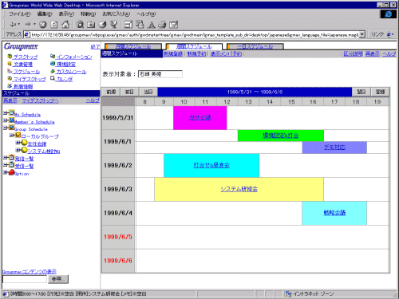The height and width of the screenshot is (299, 399).
Task: Click the 翌日 navigation button
Action: coord(361,92)
